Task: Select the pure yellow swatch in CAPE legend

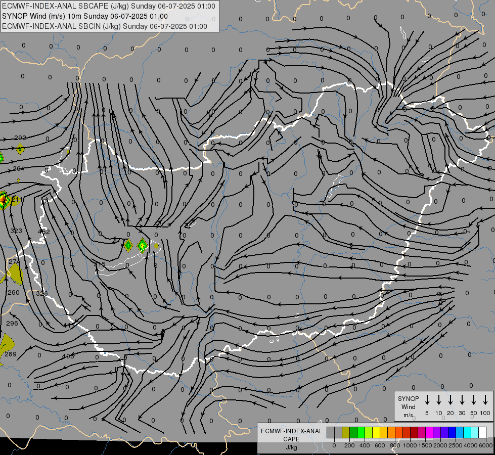Action: tap(376, 432)
